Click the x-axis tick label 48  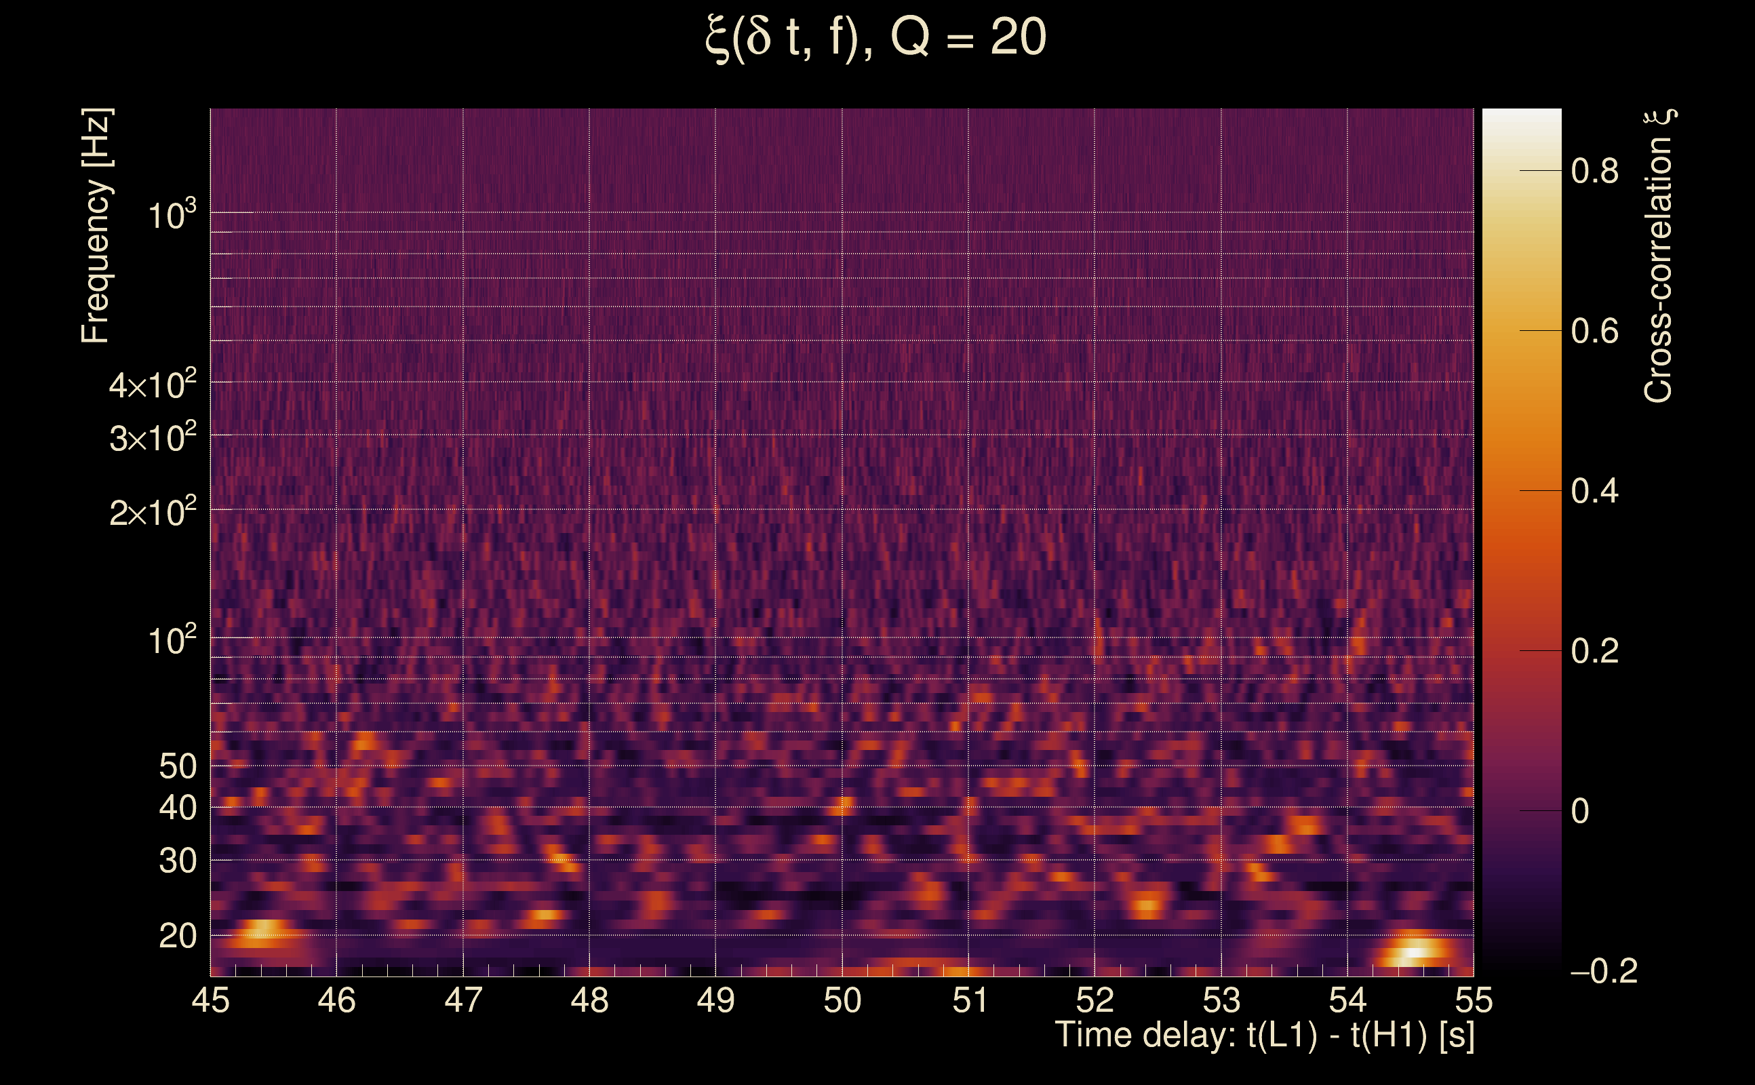coord(589,1000)
